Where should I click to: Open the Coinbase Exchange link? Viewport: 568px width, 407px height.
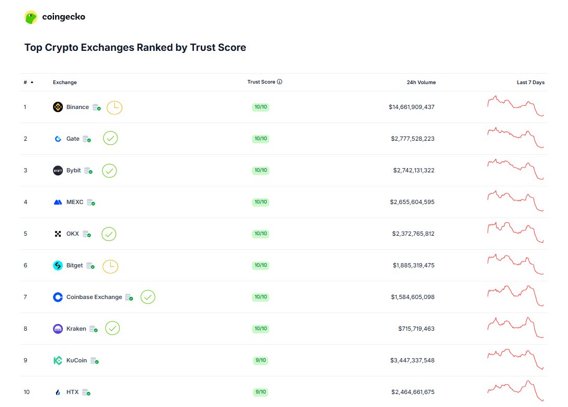pyautogui.click(x=94, y=297)
